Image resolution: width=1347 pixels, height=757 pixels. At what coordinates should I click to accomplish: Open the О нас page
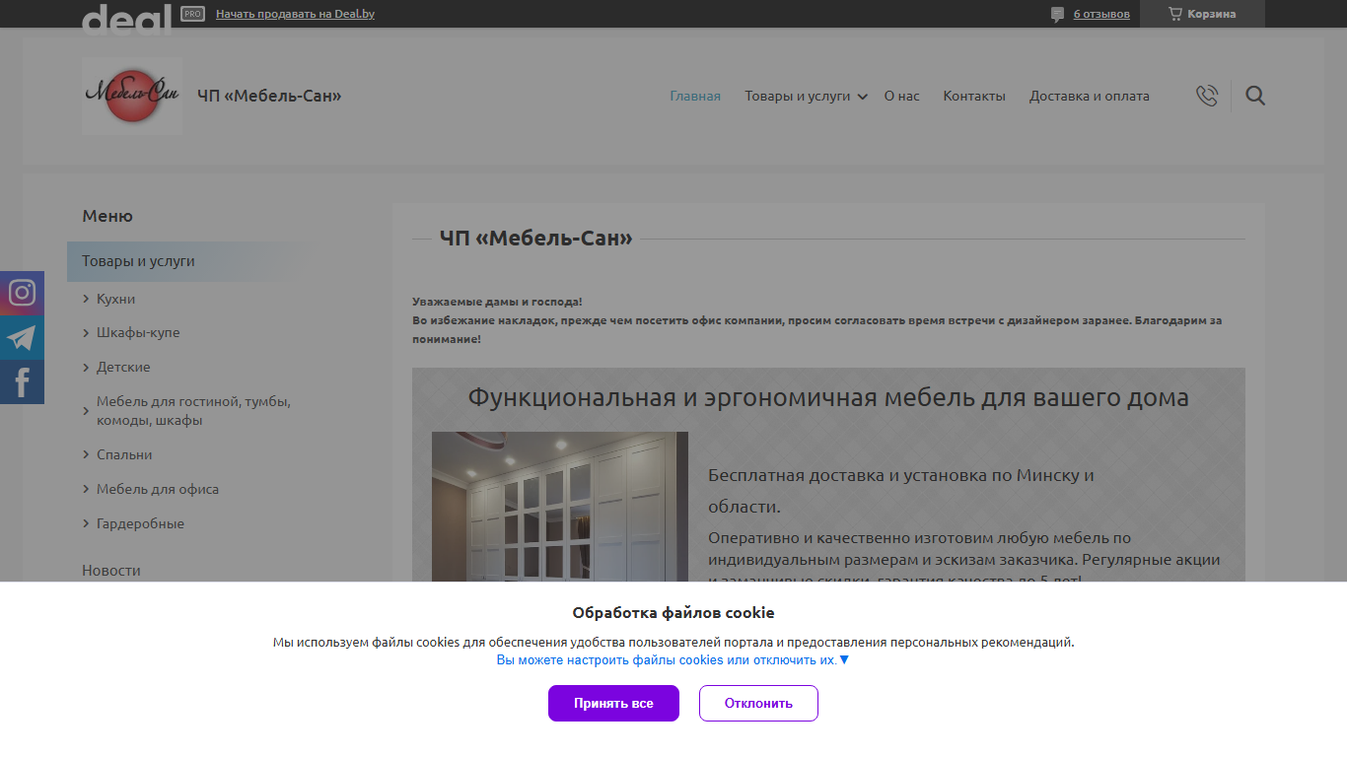click(x=901, y=96)
